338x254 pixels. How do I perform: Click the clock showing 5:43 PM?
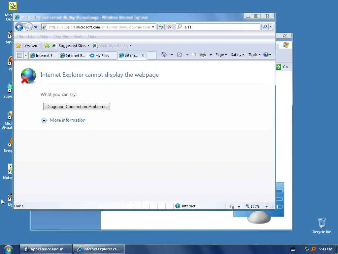[326, 249]
